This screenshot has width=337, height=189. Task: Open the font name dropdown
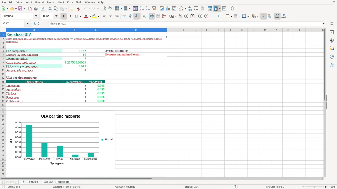click(36, 16)
